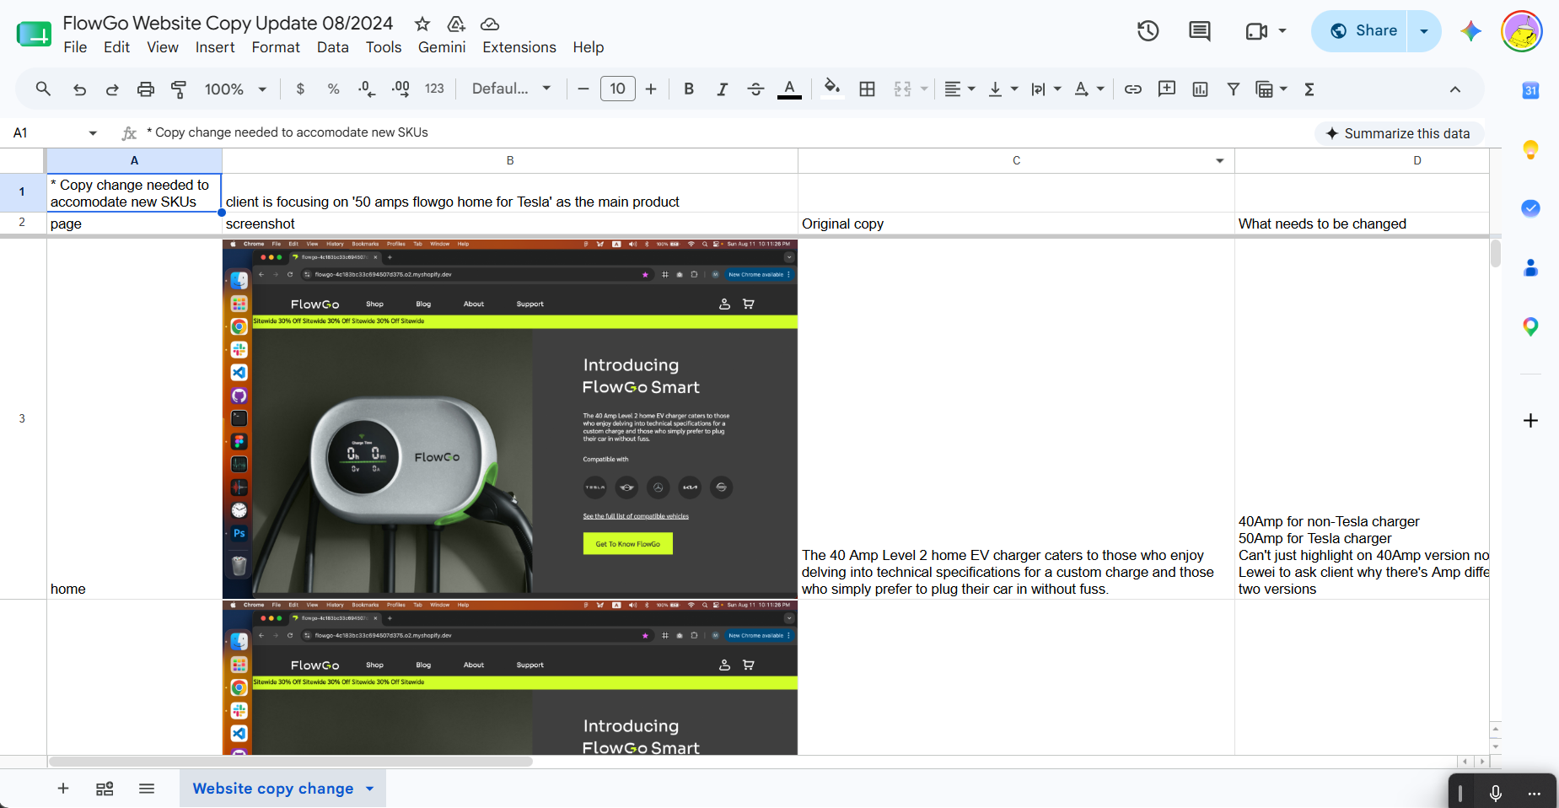Image resolution: width=1559 pixels, height=808 pixels.
Task: Open the Tasks side panel
Action: point(1530,208)
